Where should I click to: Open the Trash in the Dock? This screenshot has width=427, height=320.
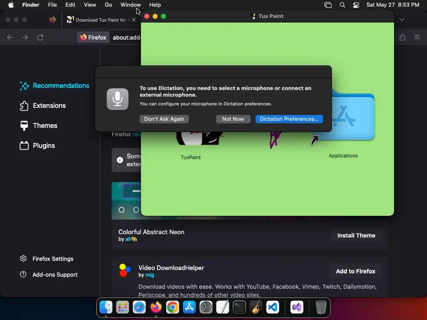[321, 307]
